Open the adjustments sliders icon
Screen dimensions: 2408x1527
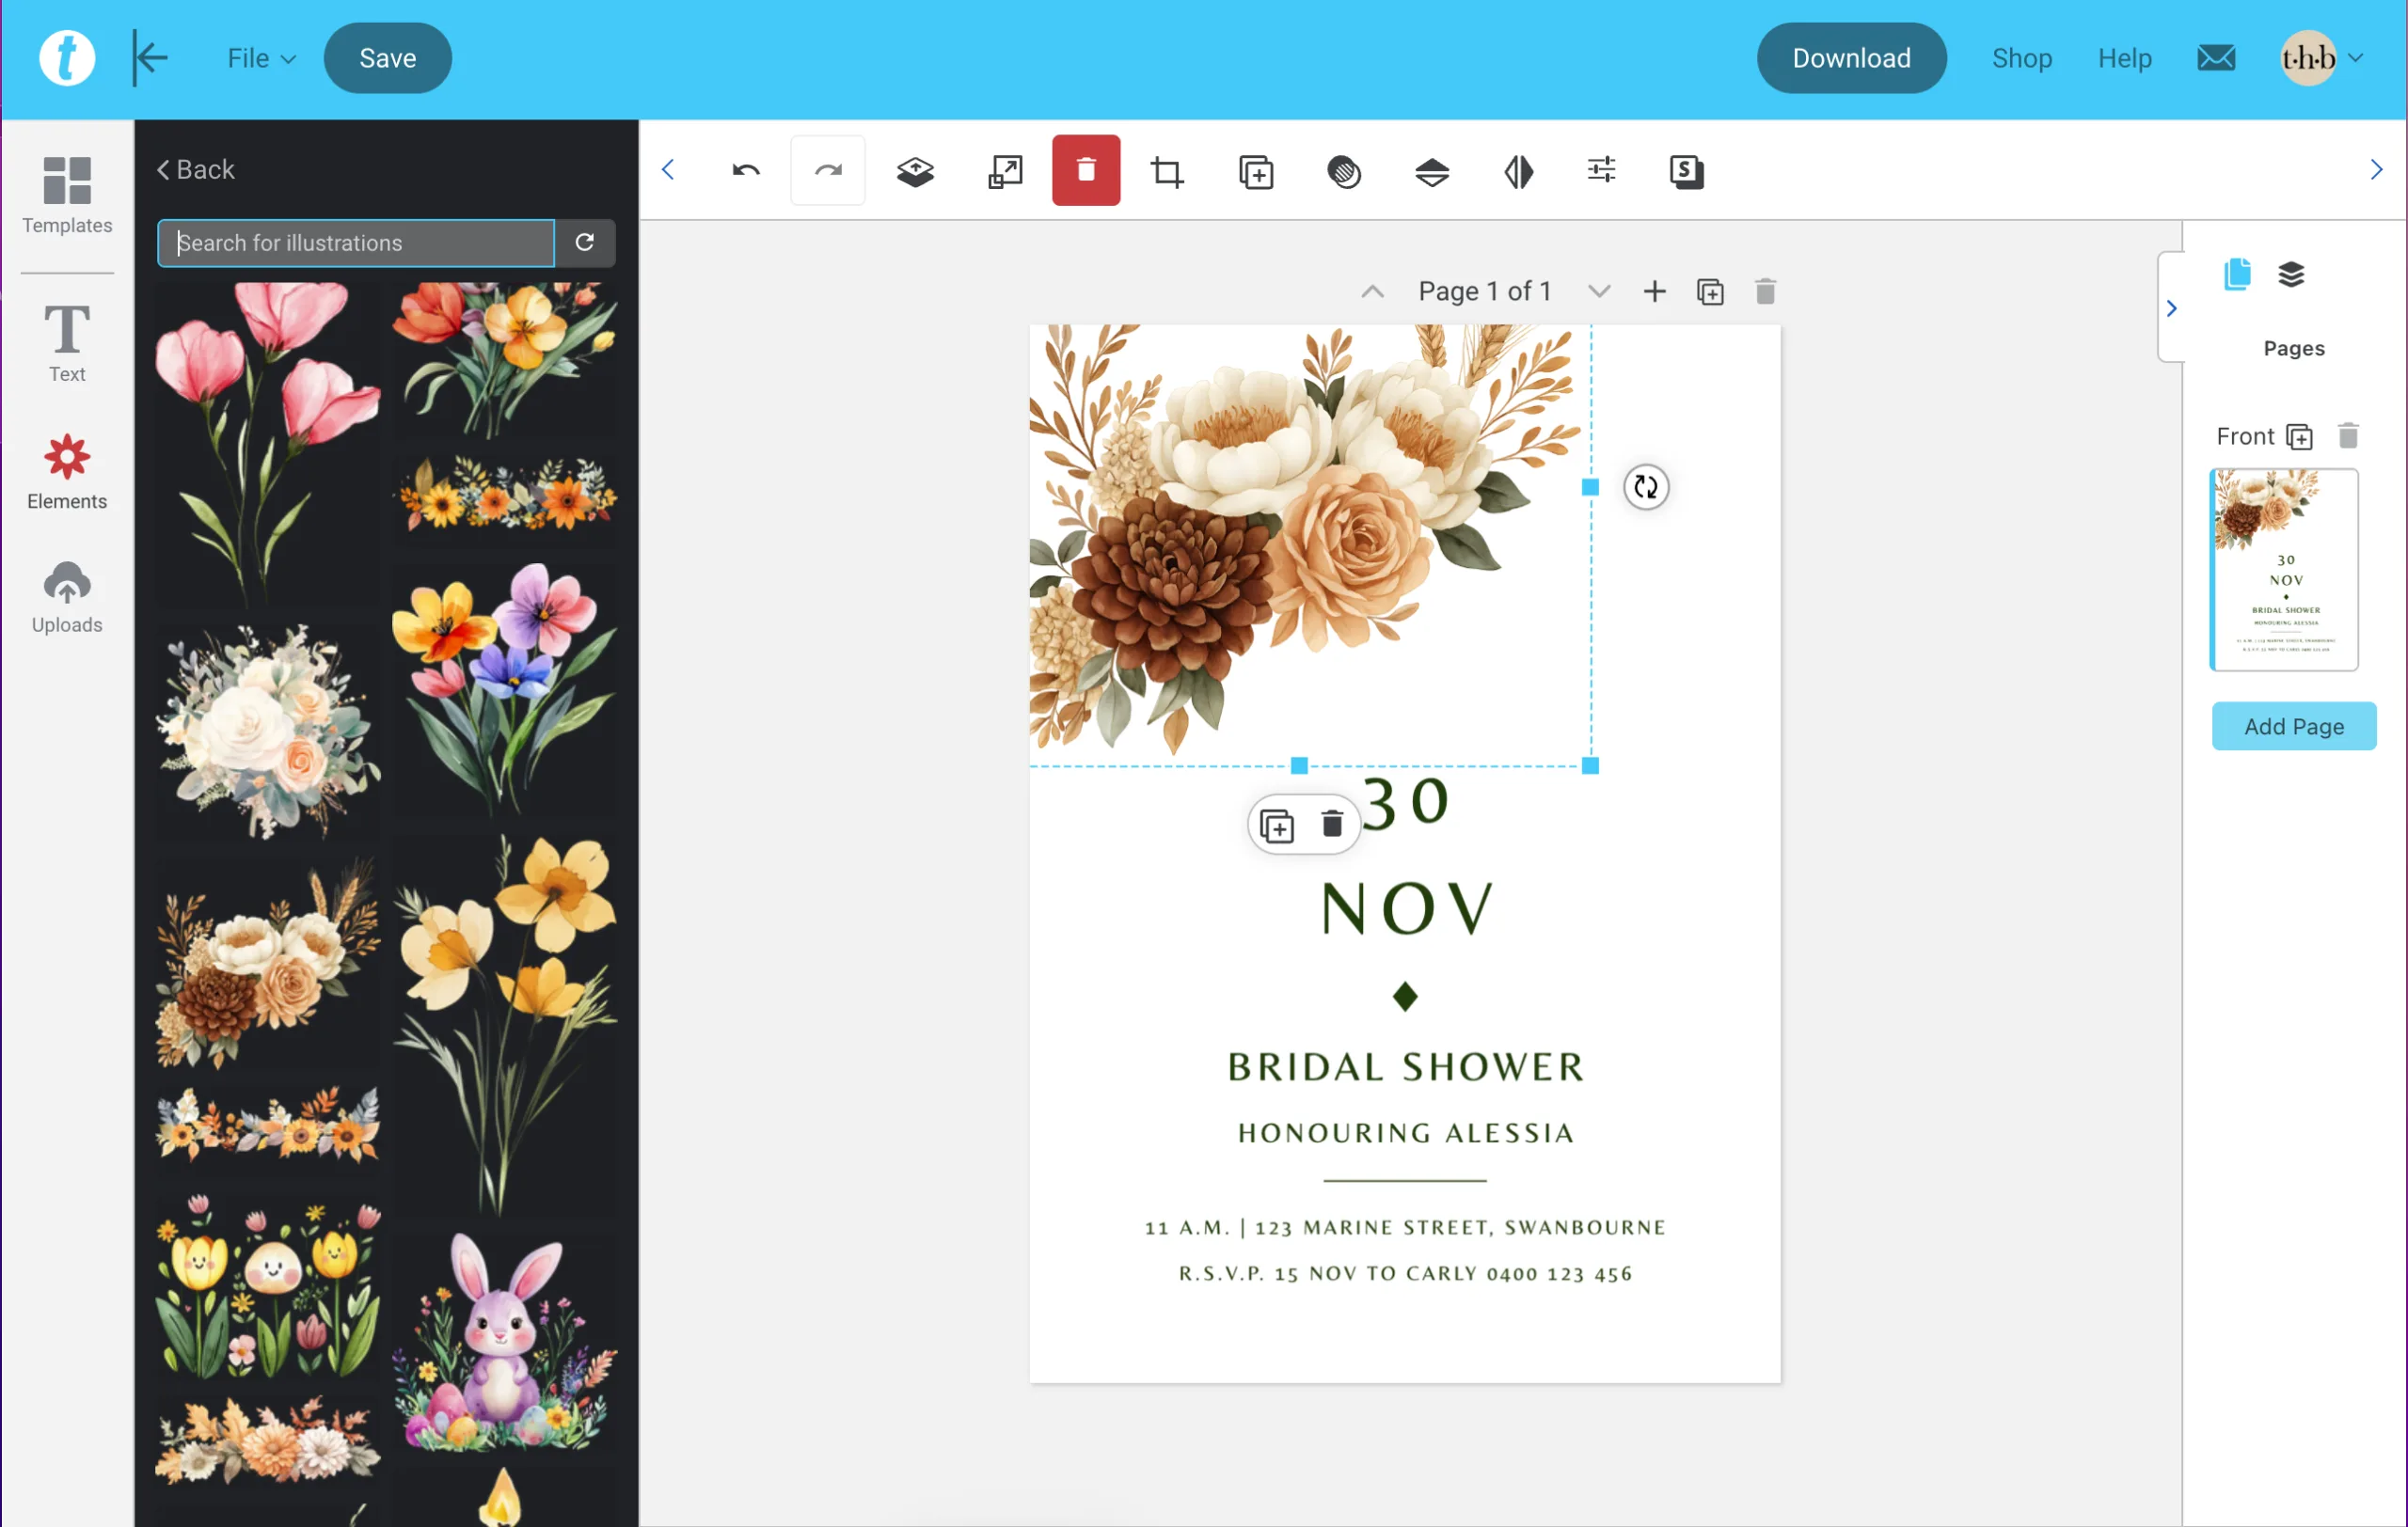[x=1600, y=171]
